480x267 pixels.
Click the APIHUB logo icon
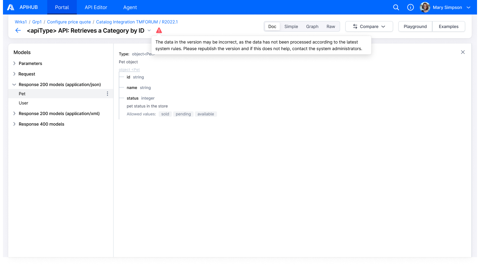coord(11,7)
